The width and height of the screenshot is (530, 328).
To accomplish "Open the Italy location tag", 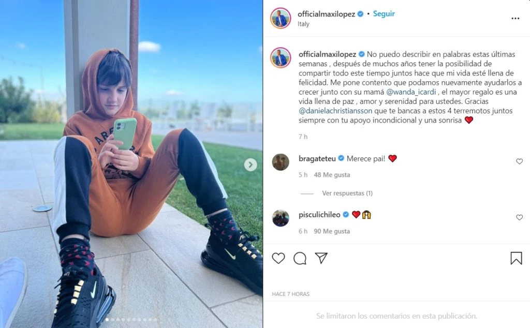I will point(303,24).
